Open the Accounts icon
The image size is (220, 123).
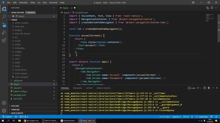[x=4, y=103]
